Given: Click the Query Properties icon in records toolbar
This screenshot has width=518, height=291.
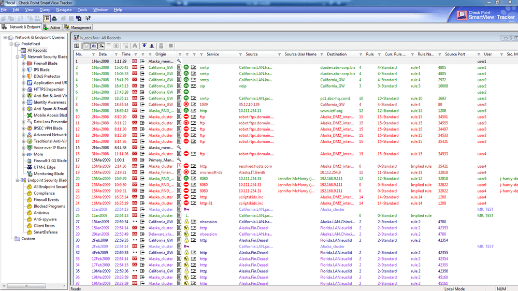Looking at the screenshot, I should (x=77, y=46).
